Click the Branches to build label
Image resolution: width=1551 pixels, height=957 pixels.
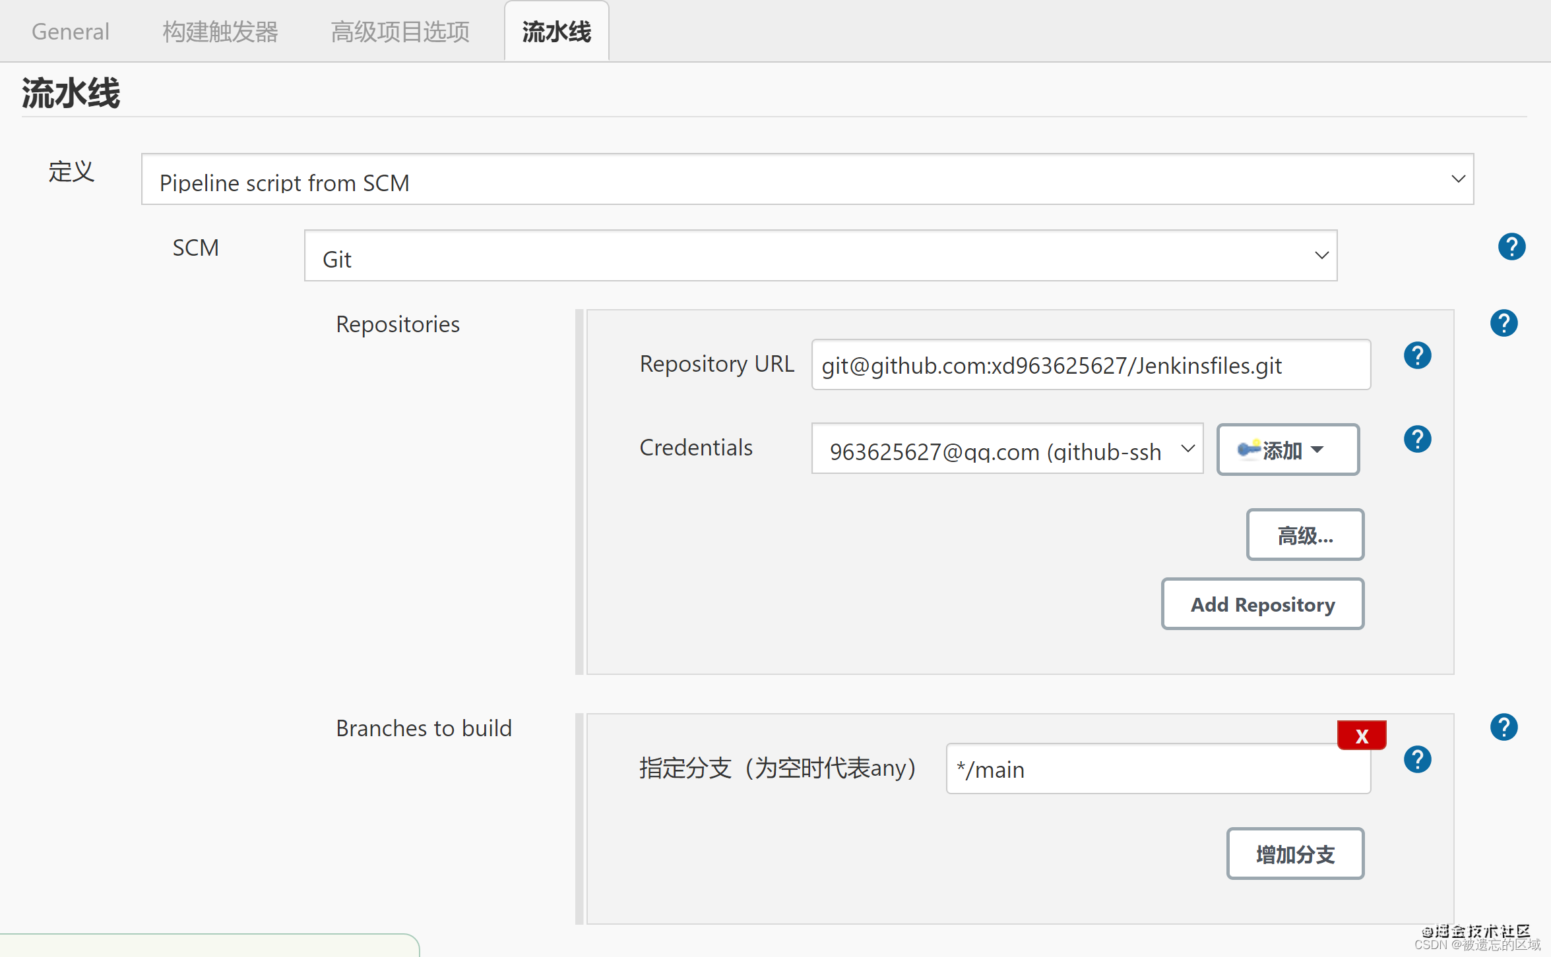424,728
